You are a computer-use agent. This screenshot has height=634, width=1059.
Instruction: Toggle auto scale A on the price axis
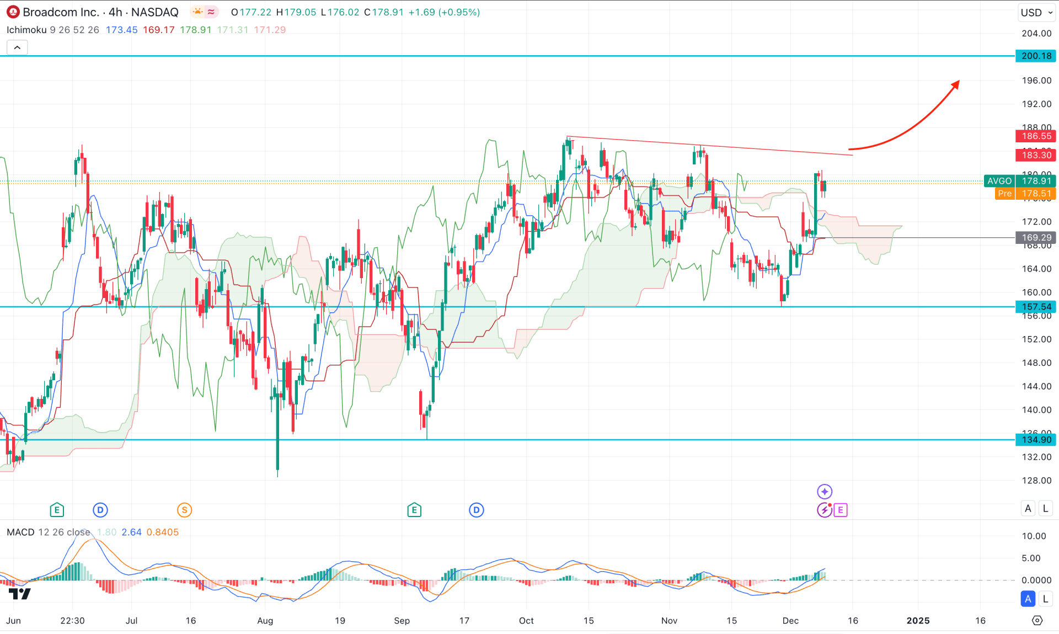1028,508
